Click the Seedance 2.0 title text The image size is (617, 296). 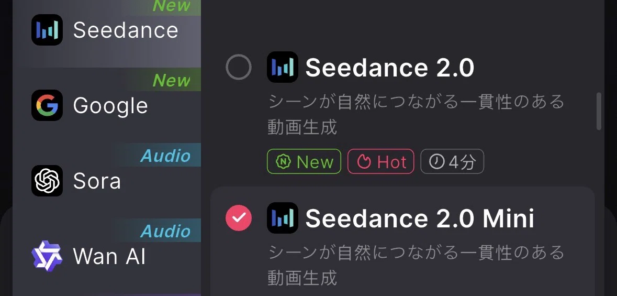tap(390, 68)
